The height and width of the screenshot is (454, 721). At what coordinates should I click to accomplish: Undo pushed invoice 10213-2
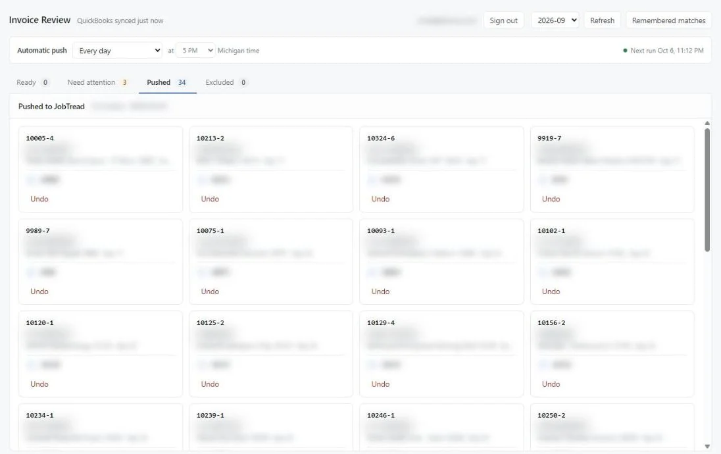[x=210, y=199]
